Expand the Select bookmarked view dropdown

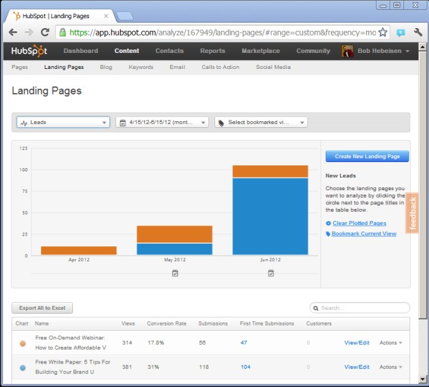click(x=261, y=123)
